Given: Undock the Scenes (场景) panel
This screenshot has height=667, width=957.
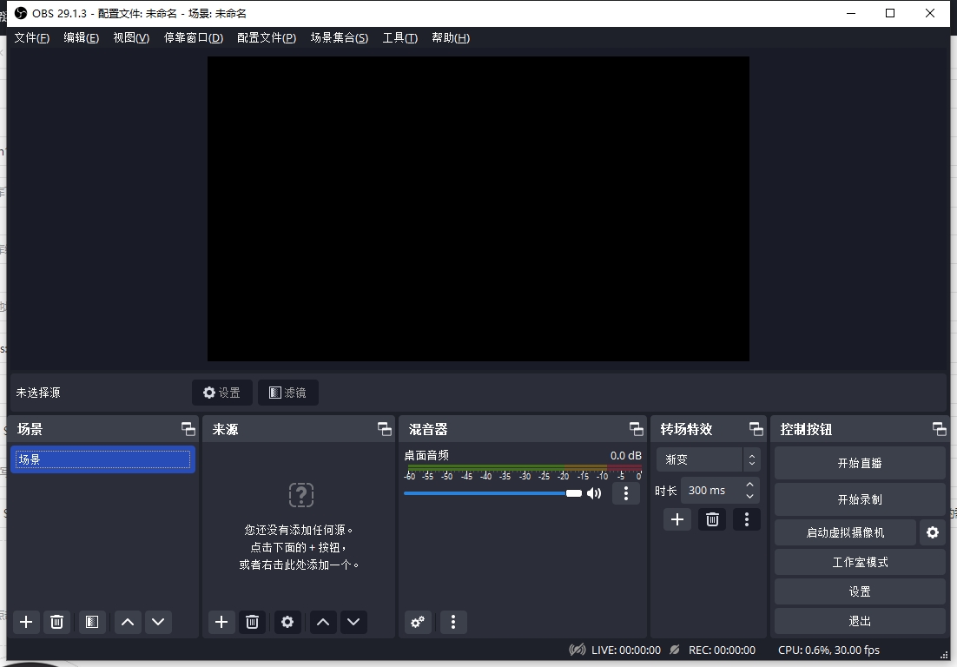Looking at the screenshot, I should tap(188, 429).
